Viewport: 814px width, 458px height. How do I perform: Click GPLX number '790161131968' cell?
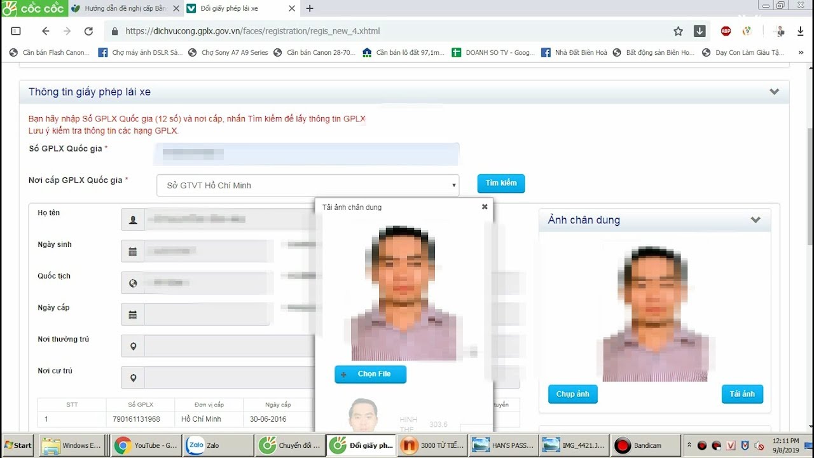coord(141,419)
